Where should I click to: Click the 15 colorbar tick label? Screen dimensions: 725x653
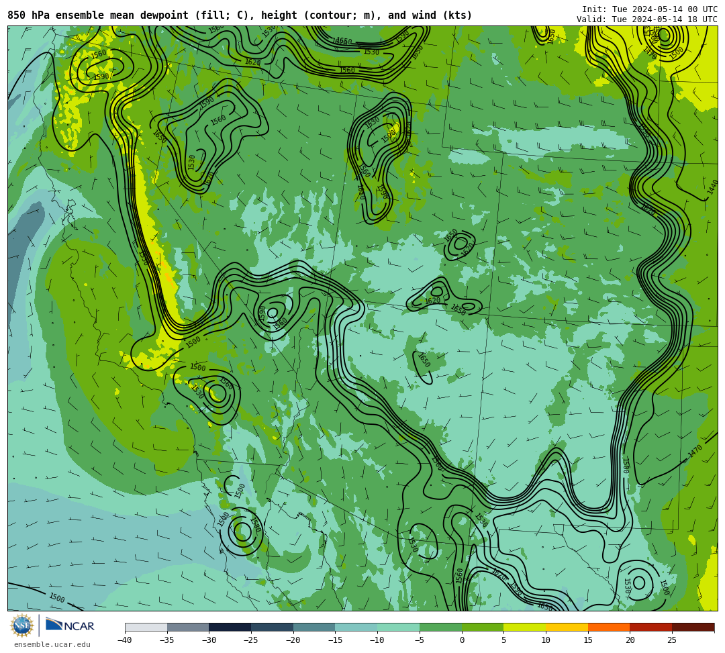[x=587, y=640]
